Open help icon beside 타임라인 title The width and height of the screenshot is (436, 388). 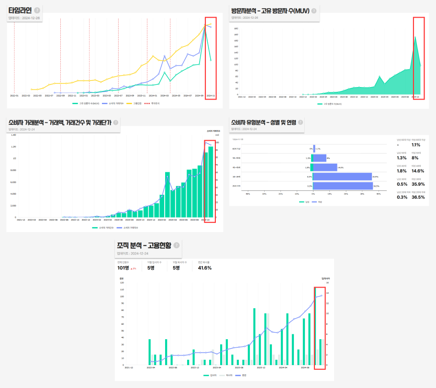click(37, 10)
